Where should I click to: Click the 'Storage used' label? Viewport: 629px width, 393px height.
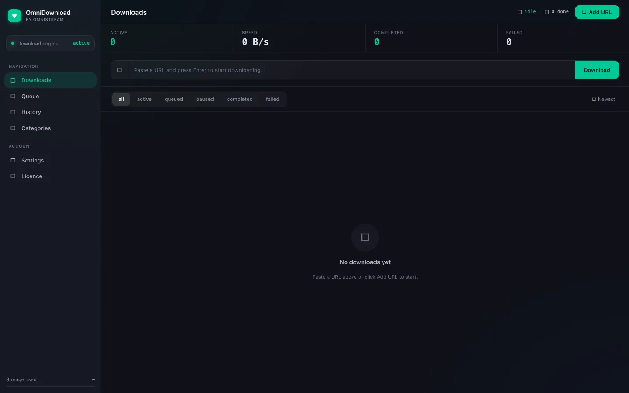(x=21, y=379)
